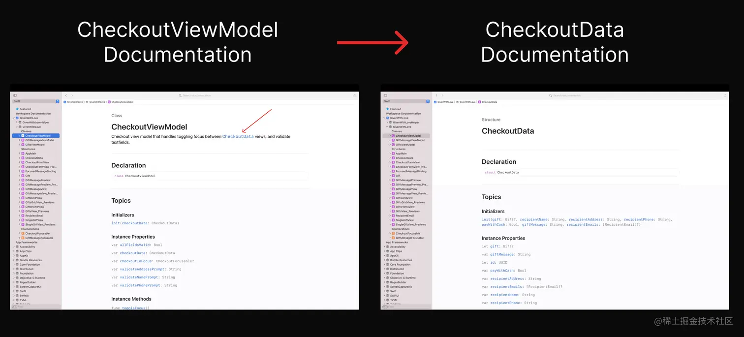Screen dimensions: 744x337
Task: Expand CheckoutViewModel disclosure in left sidebar
Action: click(20, 136)
